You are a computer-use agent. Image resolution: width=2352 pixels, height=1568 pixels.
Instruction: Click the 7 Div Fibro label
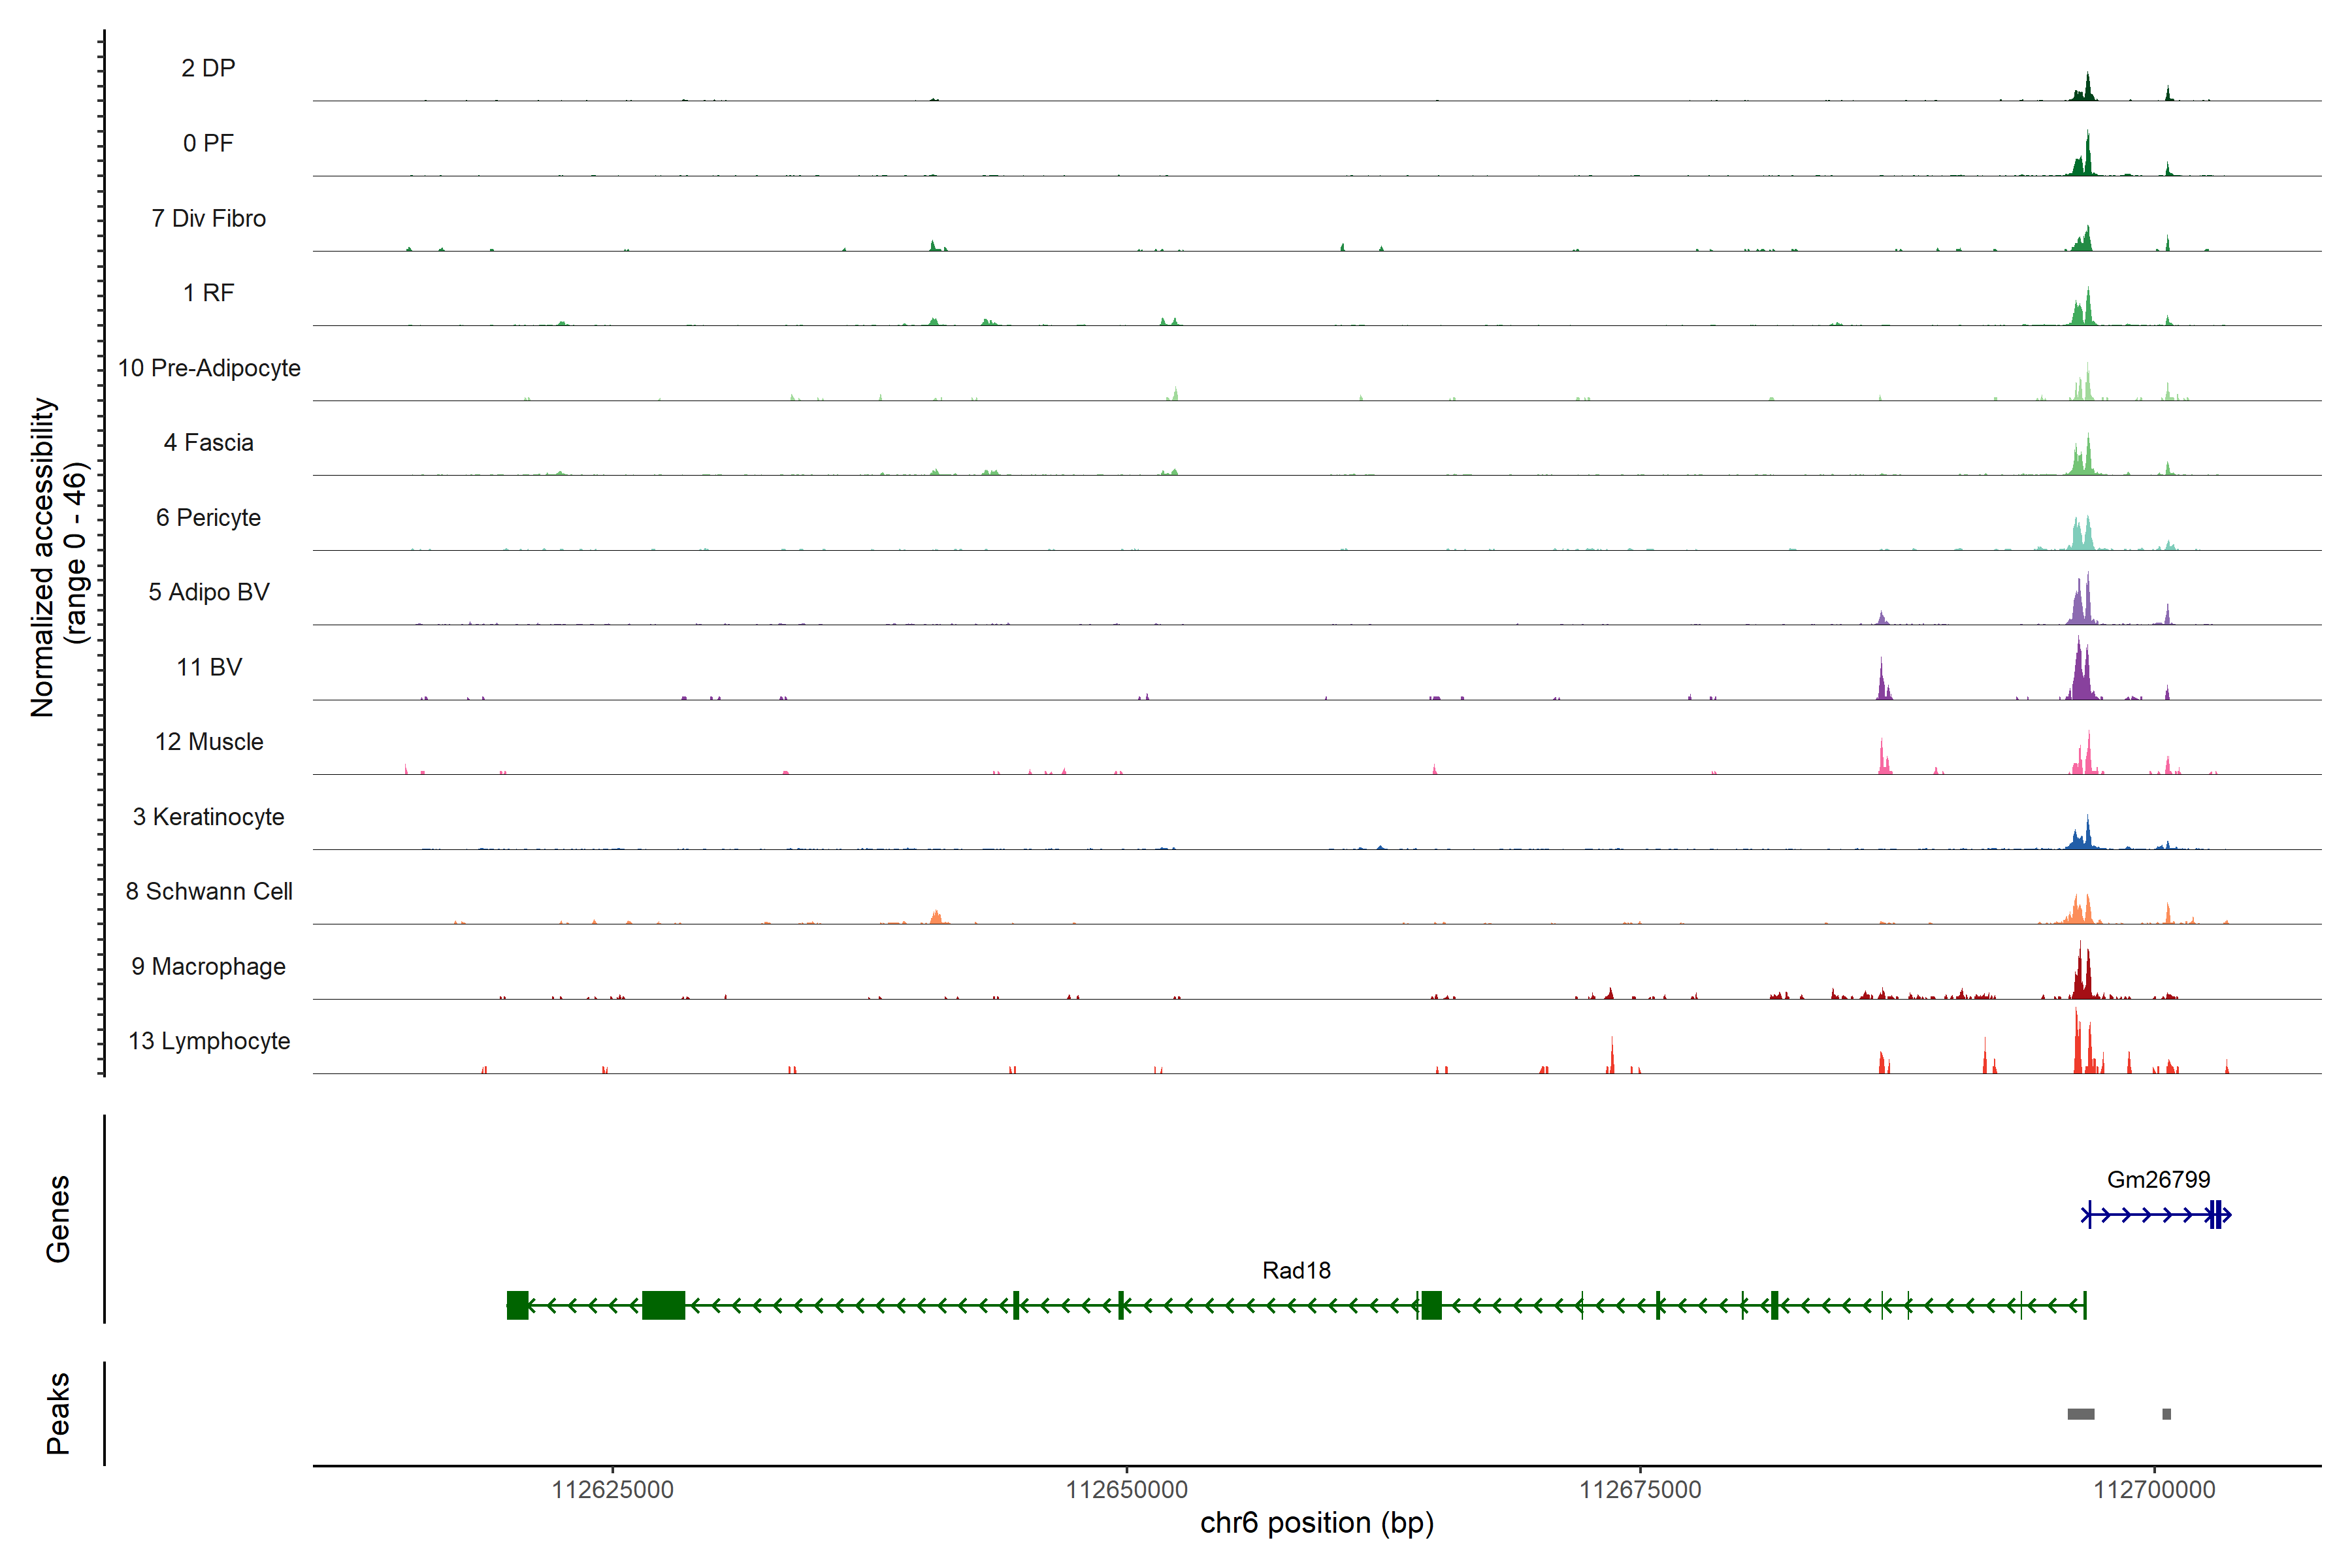pos(208,218)
